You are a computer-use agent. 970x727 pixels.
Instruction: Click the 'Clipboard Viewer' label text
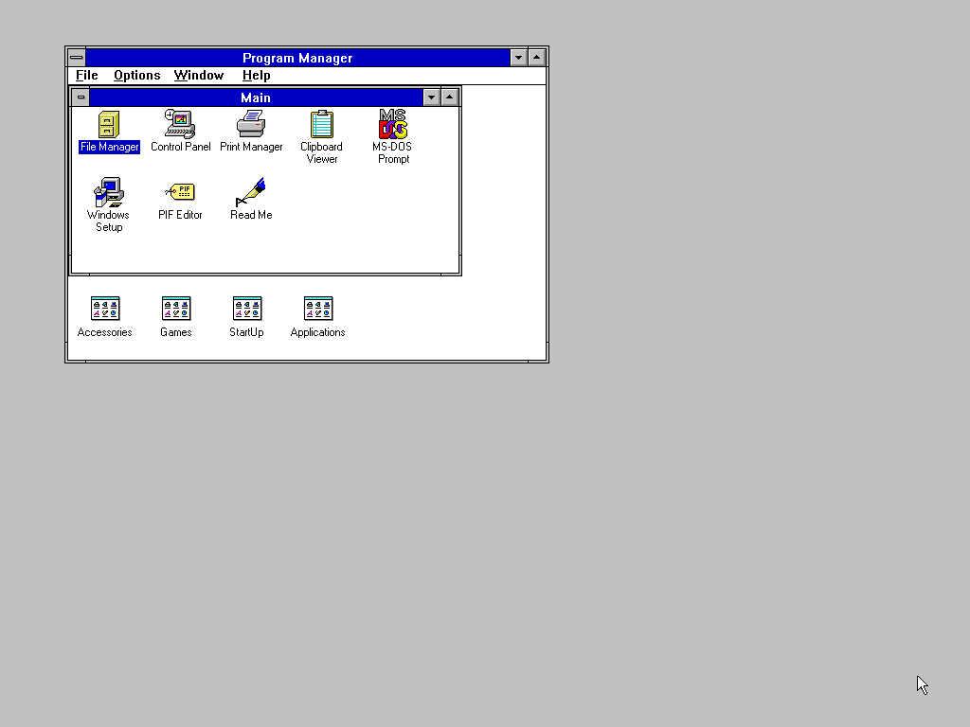(x=322, y=152)
